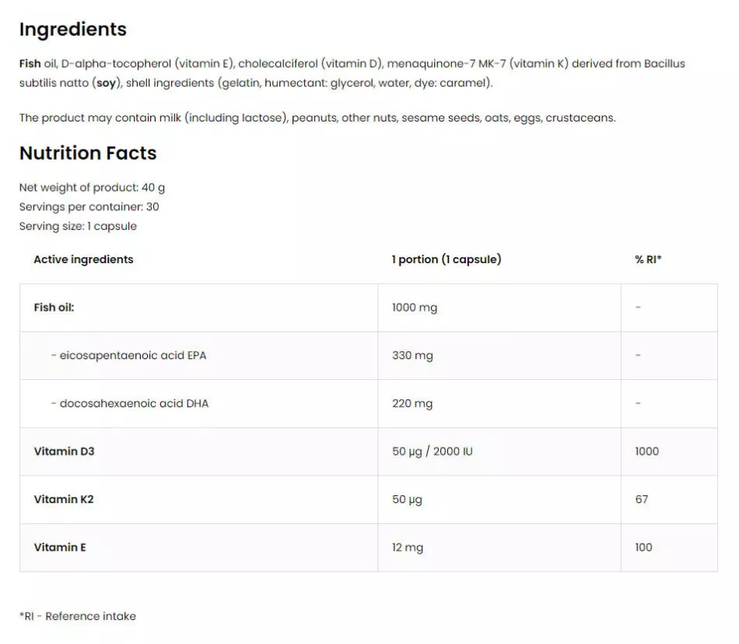Click 'Servings per container: 30' text
The width and height of the screenshot is (739, 644).
click(x=89, y=207)
